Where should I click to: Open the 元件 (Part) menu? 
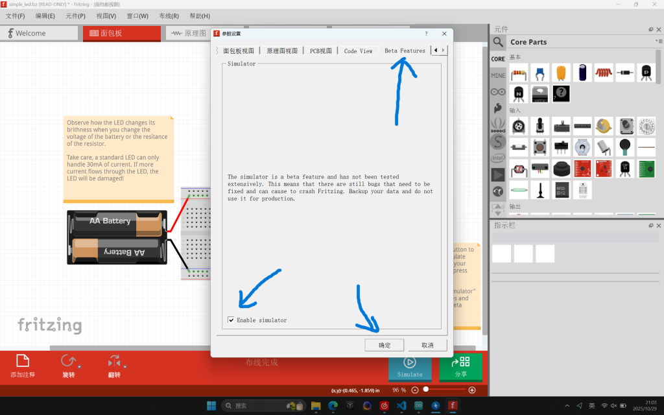point(75,16)
